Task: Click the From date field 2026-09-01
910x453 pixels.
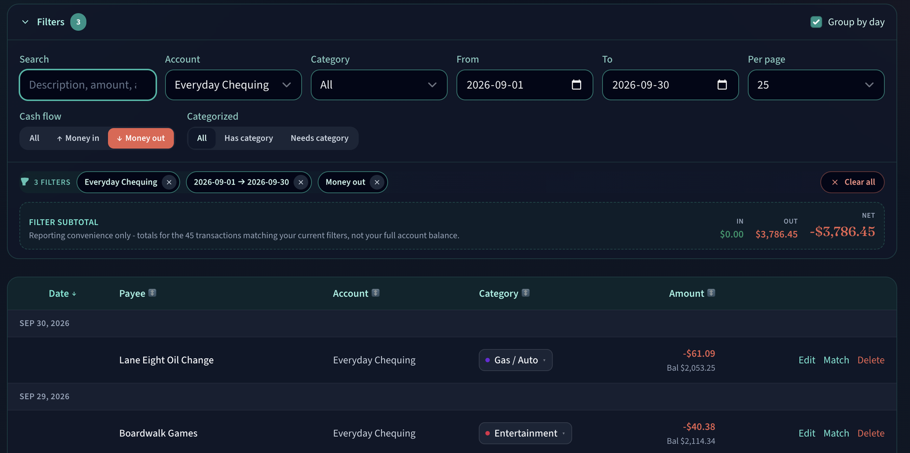Action: [x=525, y=85]
